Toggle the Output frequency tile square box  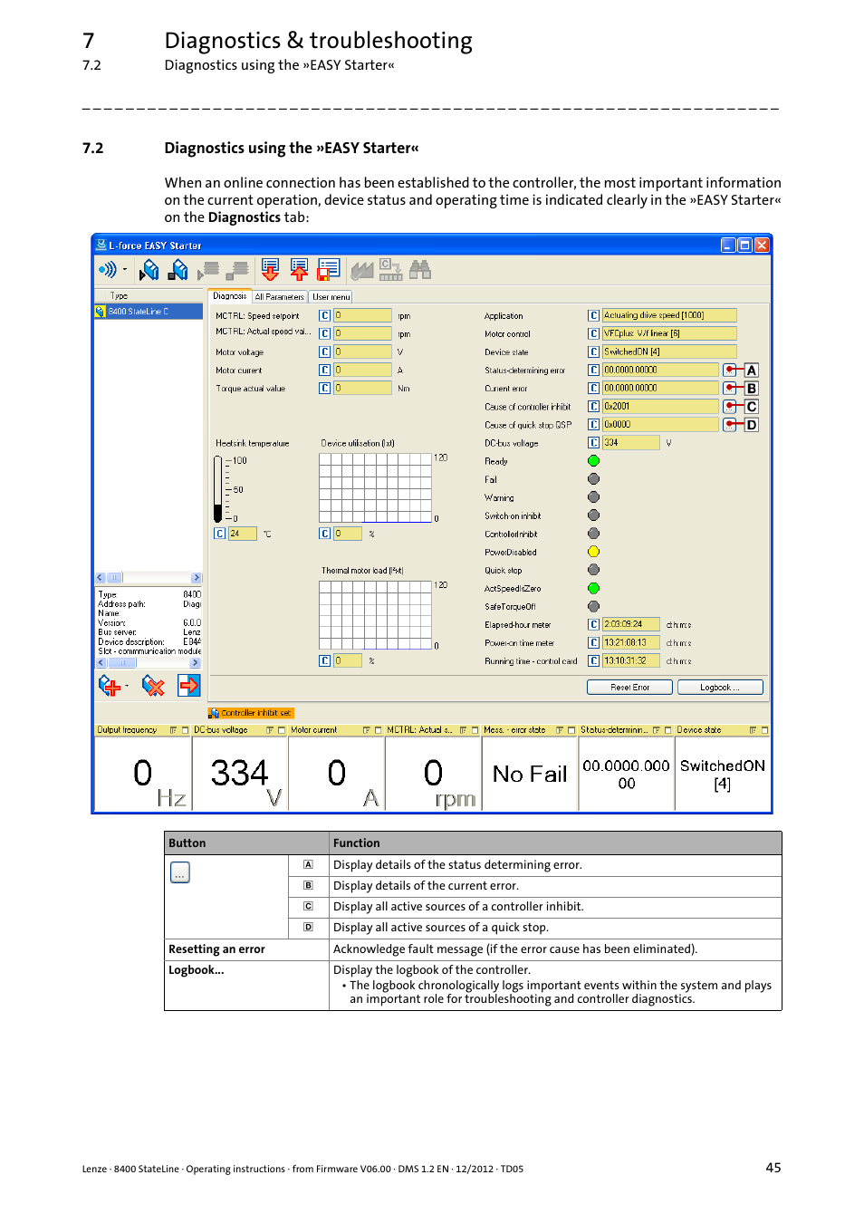(x=185, y=730)
